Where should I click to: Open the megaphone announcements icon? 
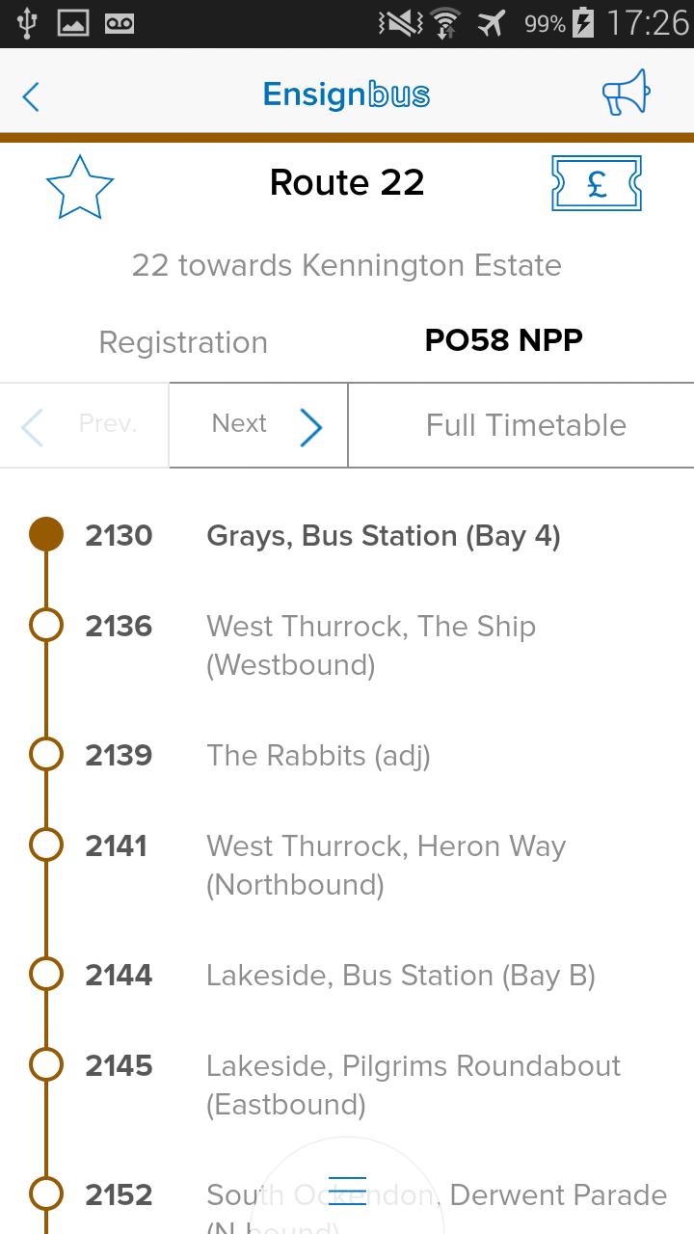point(626,94)
